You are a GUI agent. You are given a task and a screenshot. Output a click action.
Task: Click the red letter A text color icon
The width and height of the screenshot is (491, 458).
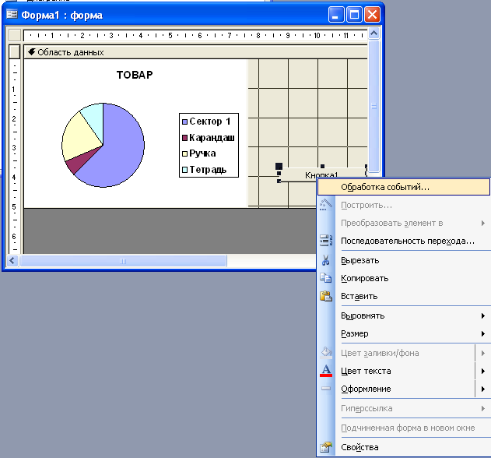point(326,371)
